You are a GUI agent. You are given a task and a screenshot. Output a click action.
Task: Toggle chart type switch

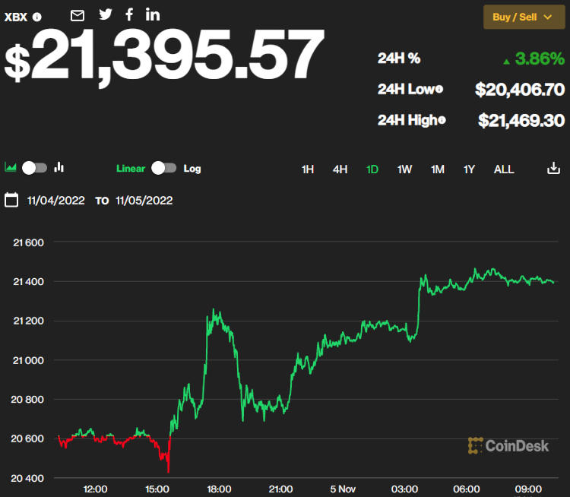click(35, 168)
